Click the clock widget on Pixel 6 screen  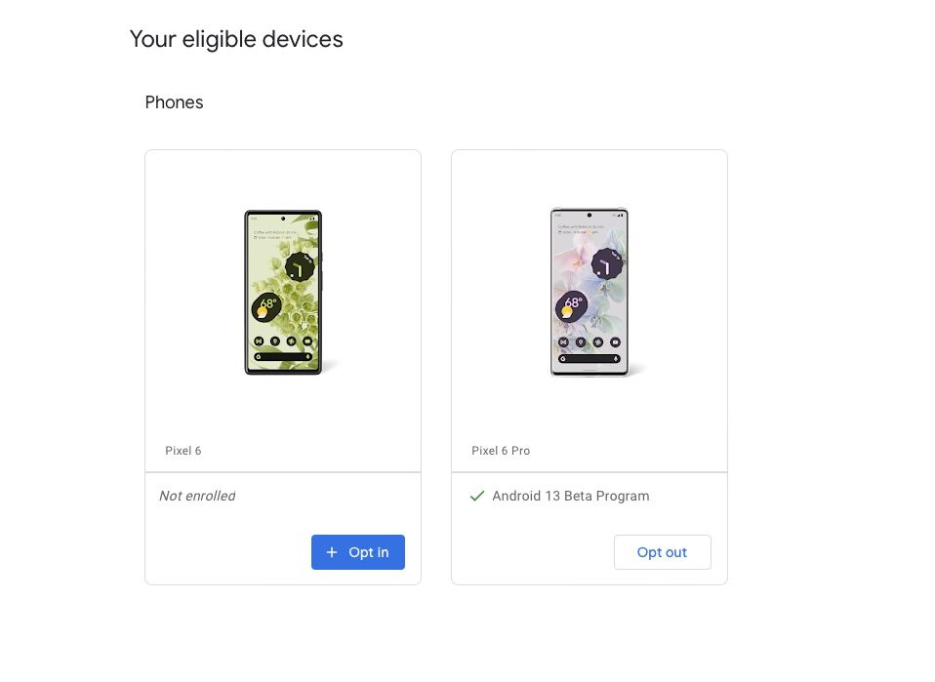(x=301, y=266)
